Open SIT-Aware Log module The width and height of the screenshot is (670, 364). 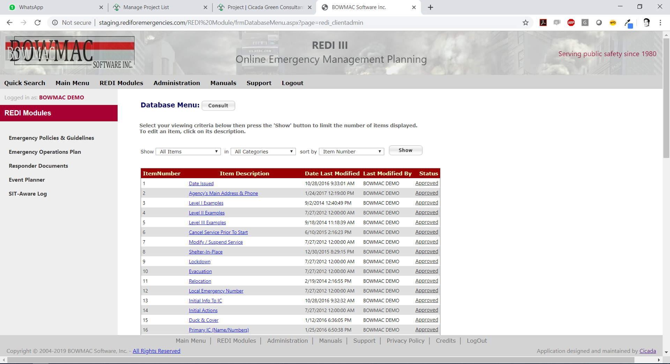pyautogui.click(x=28, y=194)
